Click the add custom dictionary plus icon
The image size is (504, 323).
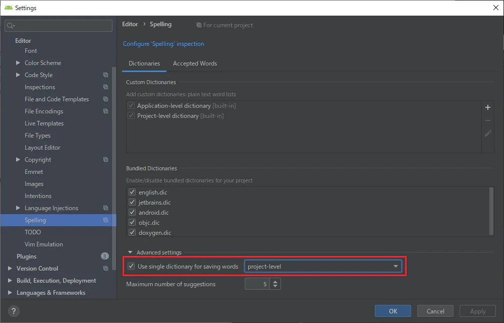[488, 107]
